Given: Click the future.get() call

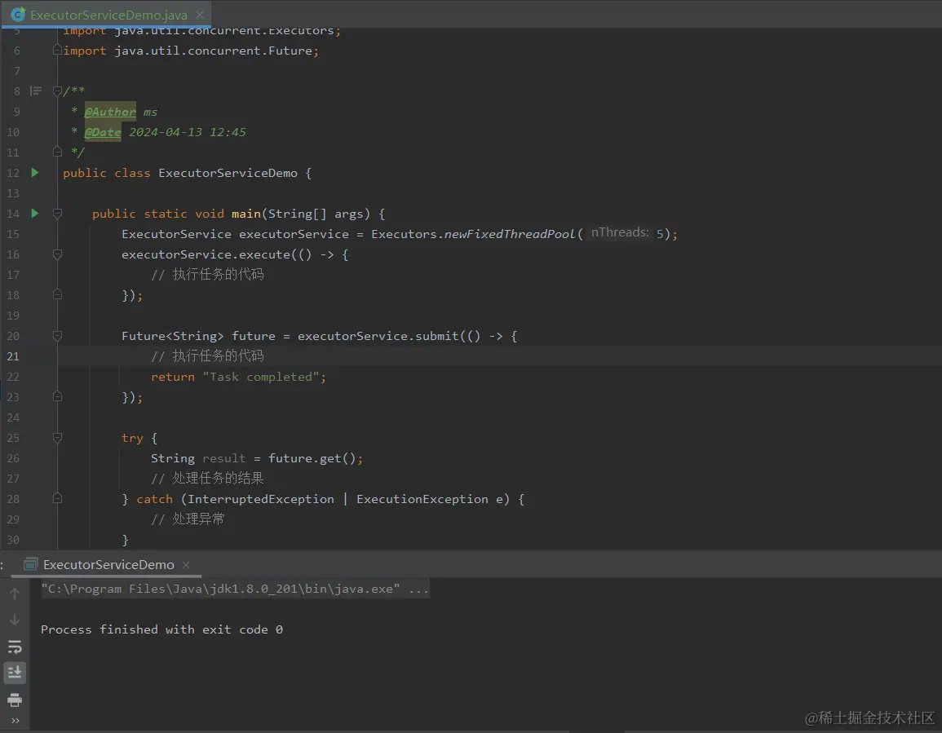Looking at the screenshot, I should click(312, 458).
